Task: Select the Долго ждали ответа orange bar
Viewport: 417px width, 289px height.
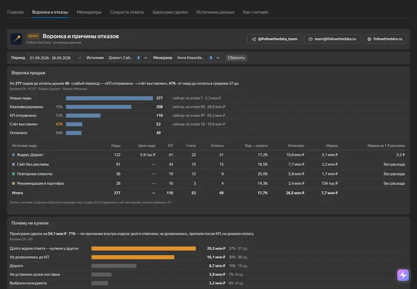Action: (x=144, y=249)
